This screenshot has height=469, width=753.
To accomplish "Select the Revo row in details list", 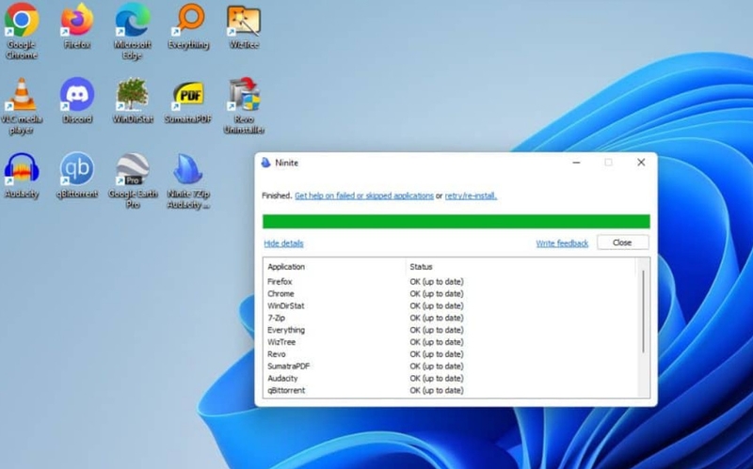I will 450,354.
